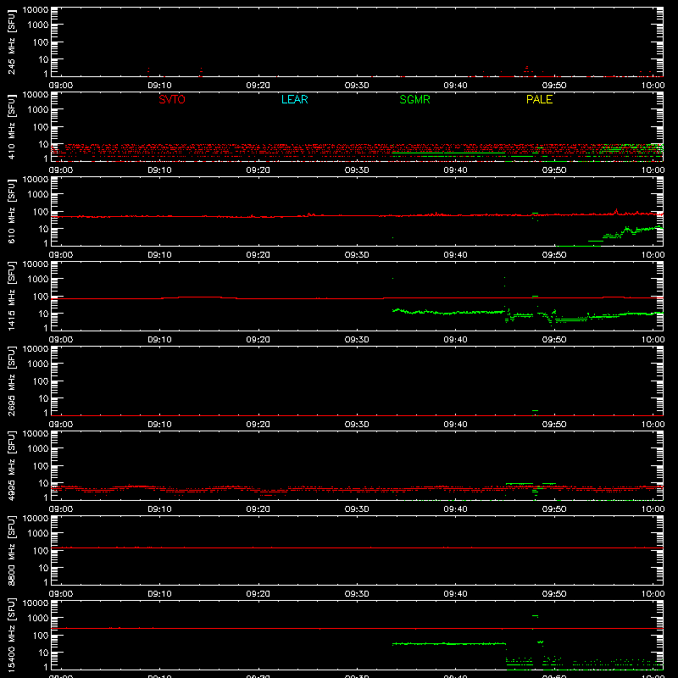This screenshot has width=678, height=678.
Task: Click the 09:00 tick label under 8800 MHz plot
Action: (x=60, y=594)
